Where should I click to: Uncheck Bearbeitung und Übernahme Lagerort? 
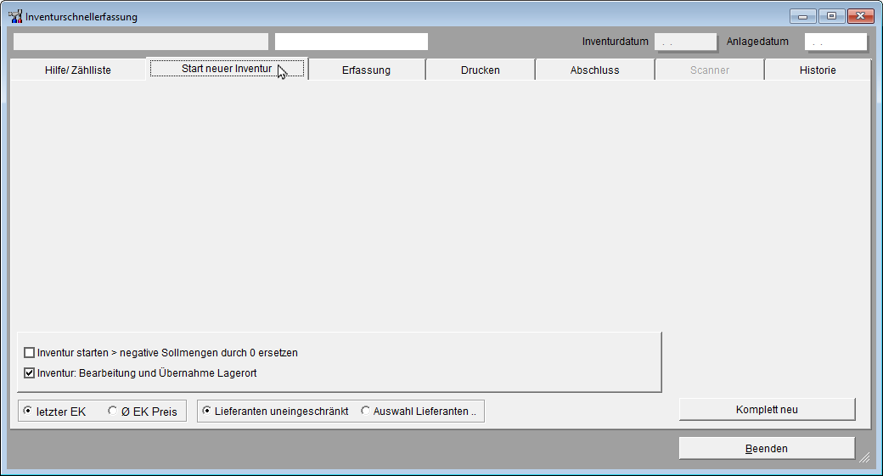(29, 373)
